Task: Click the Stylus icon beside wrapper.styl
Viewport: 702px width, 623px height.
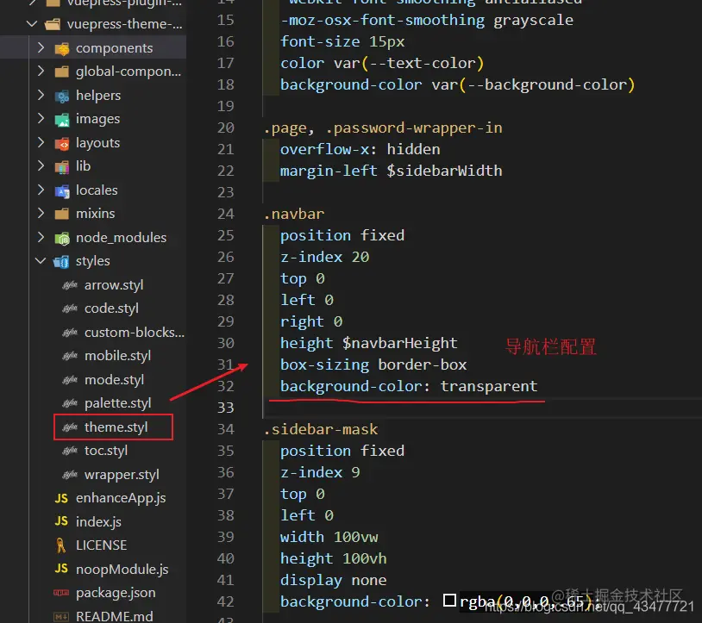Action: coord(70,475)
